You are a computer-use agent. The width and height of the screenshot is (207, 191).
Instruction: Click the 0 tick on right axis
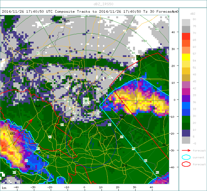click(174, 100)
